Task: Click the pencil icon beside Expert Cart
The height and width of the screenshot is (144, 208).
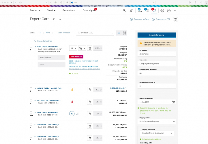Action: [x=53, y=19]
